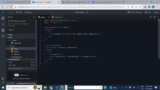Image resolution: width=160 pixels, height=90 pixels.
Task: Click the taskbar search box
Action: (x=24, y=87)
